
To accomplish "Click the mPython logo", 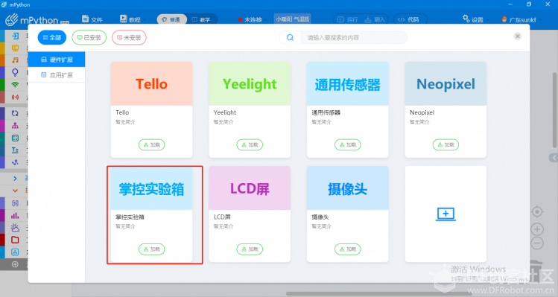I will pyautogui.click(x=37, y=19).
